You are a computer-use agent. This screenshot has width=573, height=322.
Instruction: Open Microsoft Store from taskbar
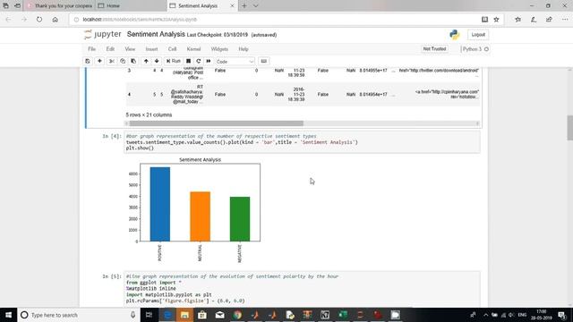[202, 315]
